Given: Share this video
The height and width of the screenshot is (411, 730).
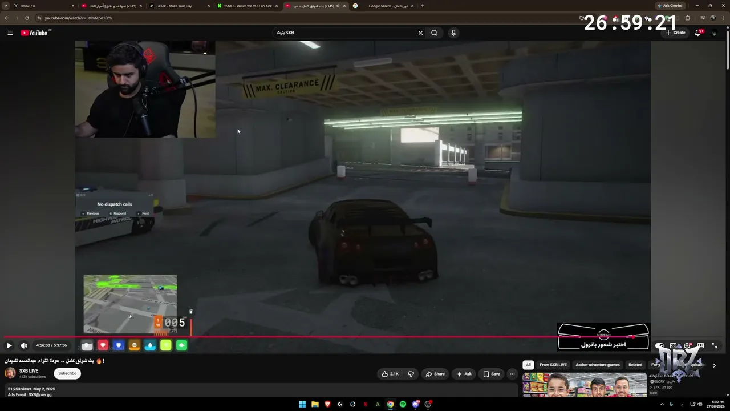Looking at the screenshot, I should (x=435, y=374).
